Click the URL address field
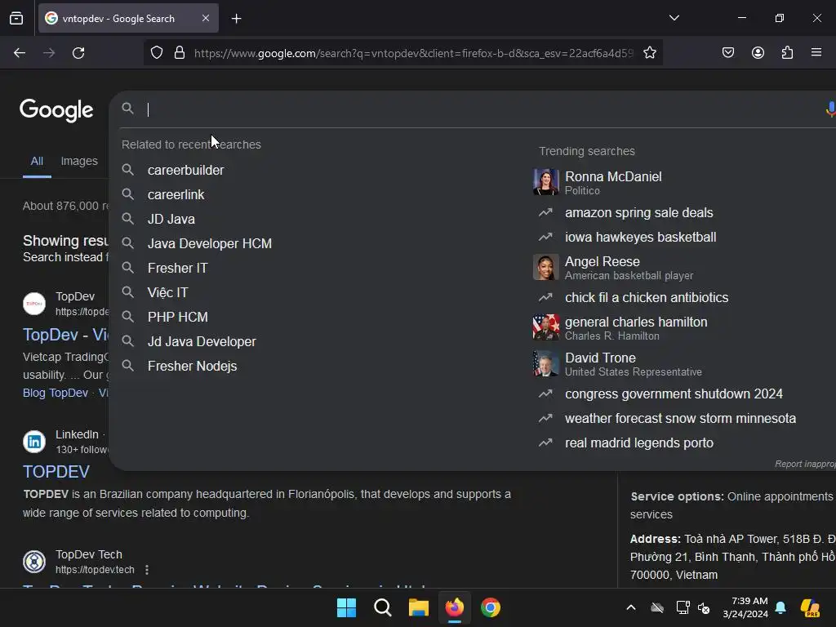The width and height of the screenshot is (836, 627). point(414,53)
